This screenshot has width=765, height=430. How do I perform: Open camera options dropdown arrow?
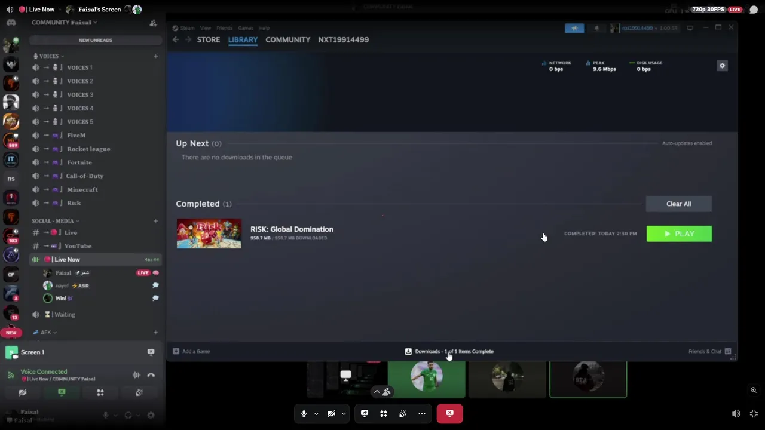click(x=344, y=414)
